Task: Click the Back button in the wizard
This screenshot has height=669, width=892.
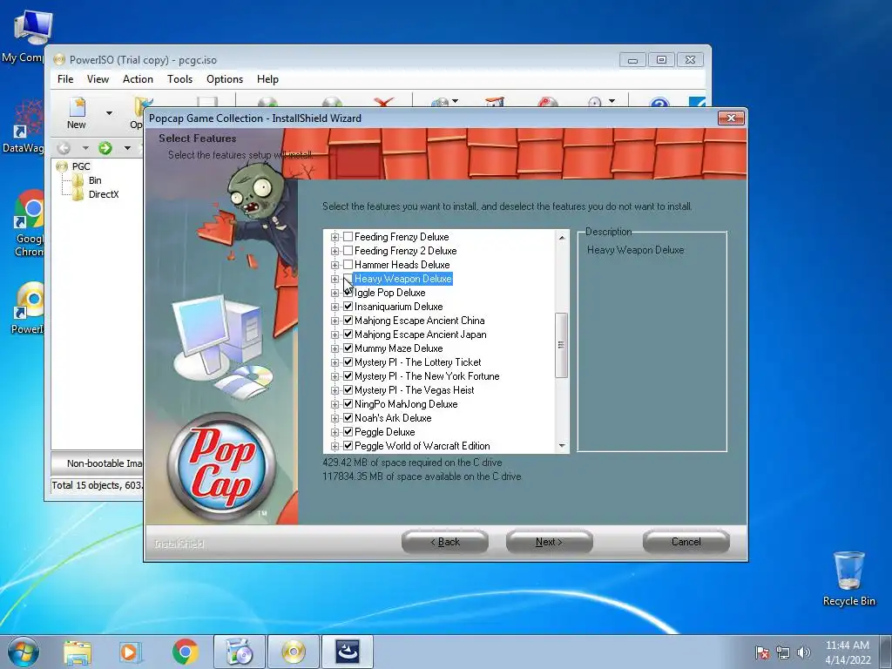Action: (445, 542)
